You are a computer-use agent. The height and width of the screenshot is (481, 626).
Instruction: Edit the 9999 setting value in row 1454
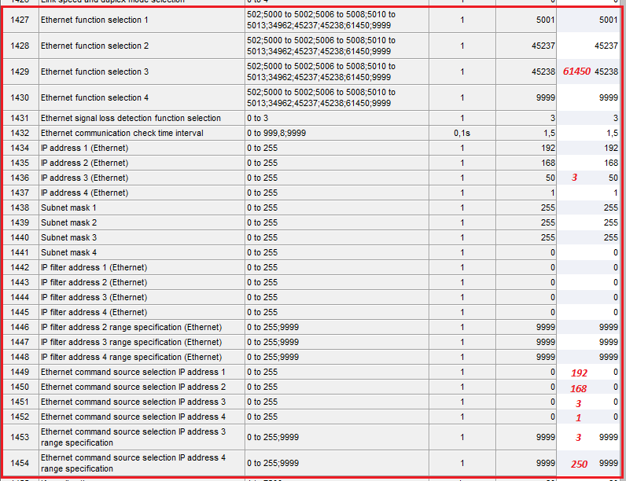click(x=588, y=463)
